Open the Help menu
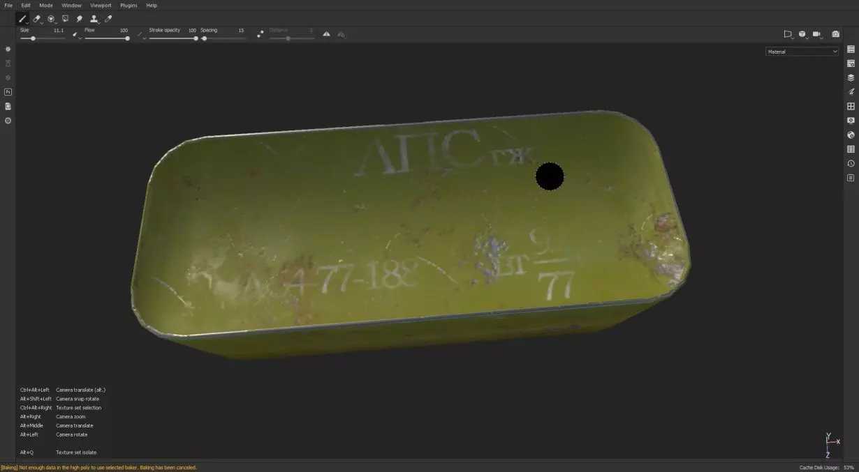This screenshot has height=472, width=859. [152, 5]
